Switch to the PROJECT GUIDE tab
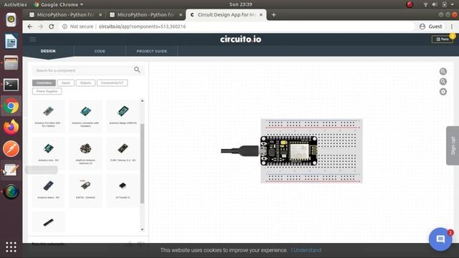459x258 pixels. (151, 51)
